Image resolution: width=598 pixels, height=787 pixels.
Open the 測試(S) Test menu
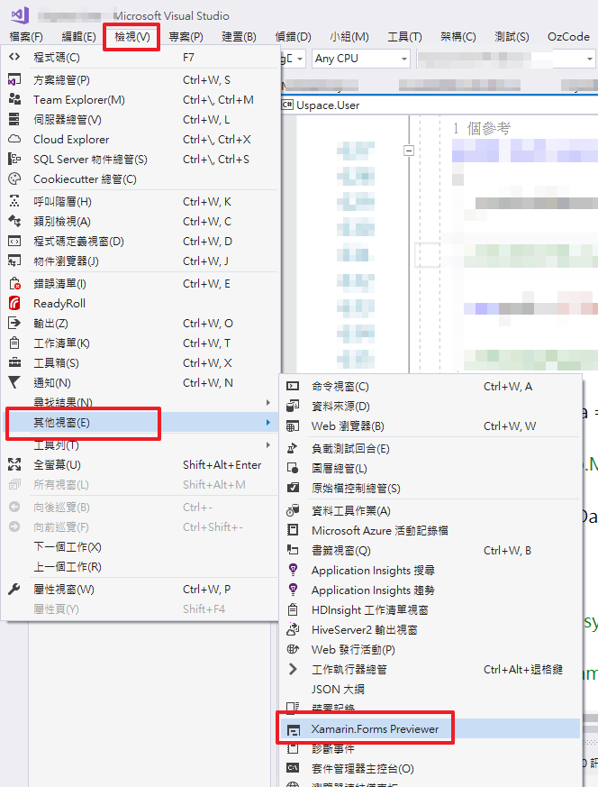(x=512, y=37)
